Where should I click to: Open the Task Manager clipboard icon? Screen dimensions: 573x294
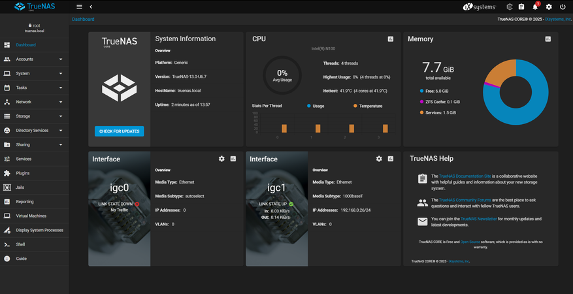tap(521, 7)
